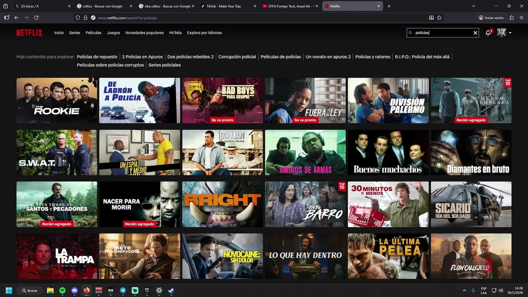
Task: Click the Netflix search input field
Action: point(443,33)
